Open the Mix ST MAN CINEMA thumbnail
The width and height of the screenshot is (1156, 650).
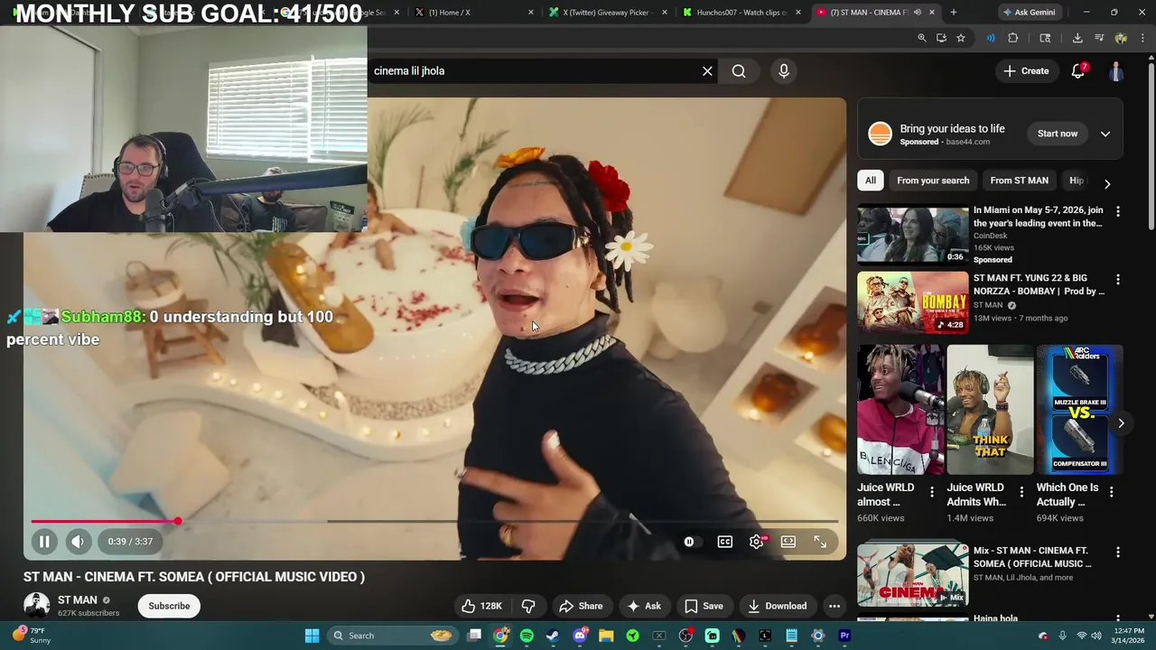[912, 573]
